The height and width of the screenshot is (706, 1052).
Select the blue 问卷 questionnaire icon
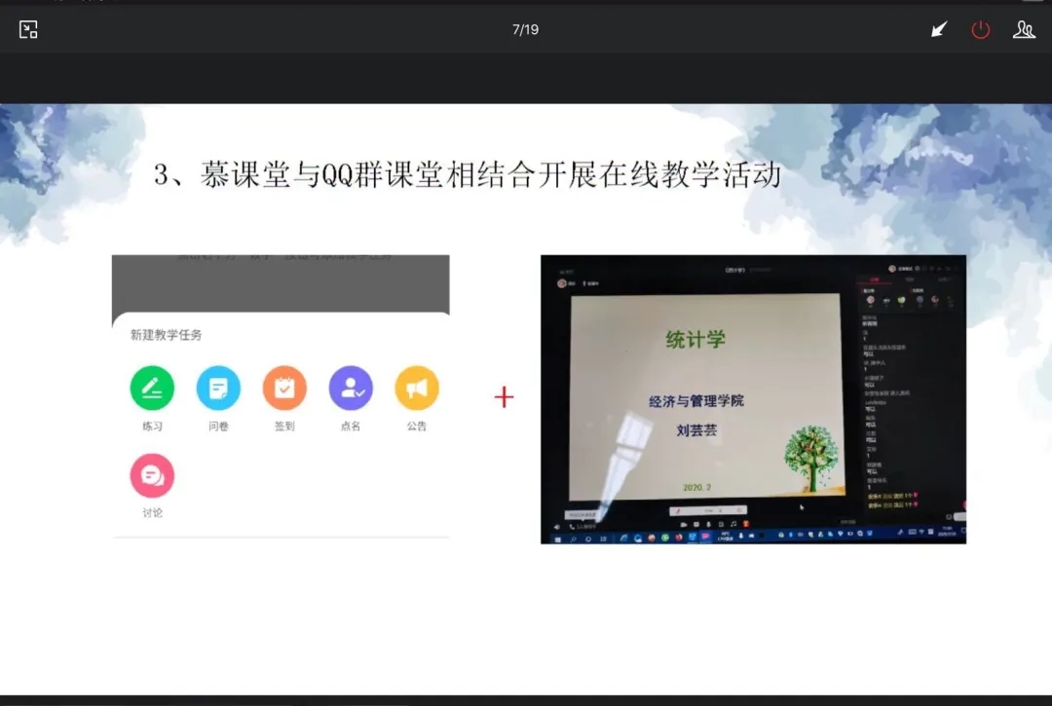(218, 389)
